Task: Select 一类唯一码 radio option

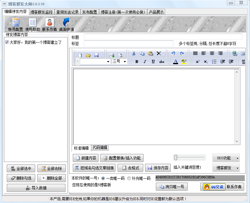Action: 103,178
